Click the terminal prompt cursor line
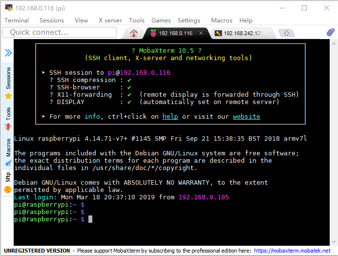This screenshot has height=256, width=338. tap(53, 219)
